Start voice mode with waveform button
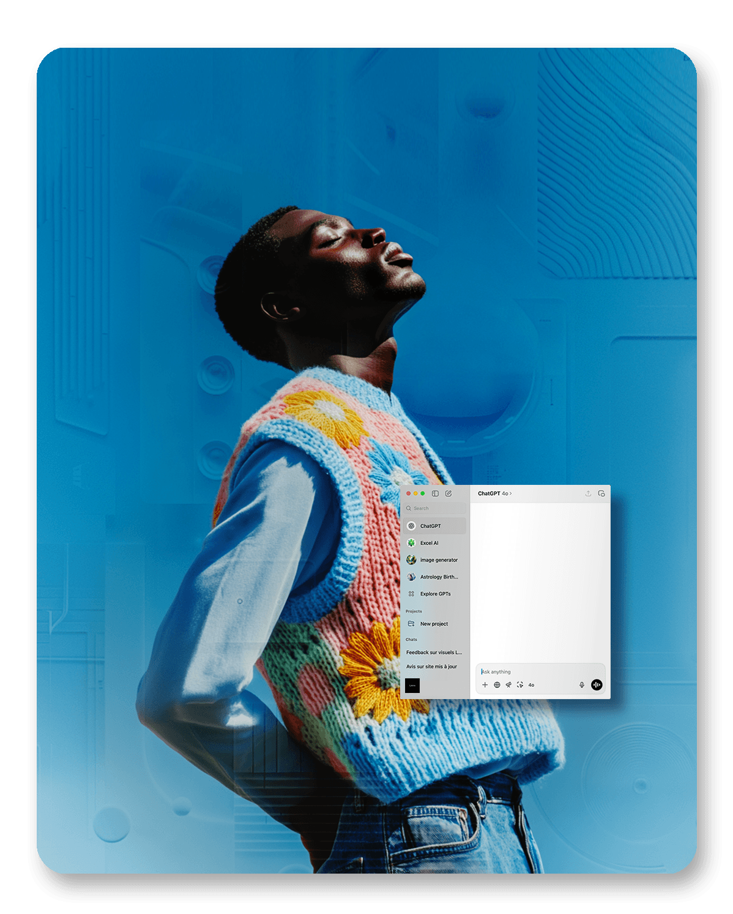This screenshot has width=733, height=914. [597, 685]
